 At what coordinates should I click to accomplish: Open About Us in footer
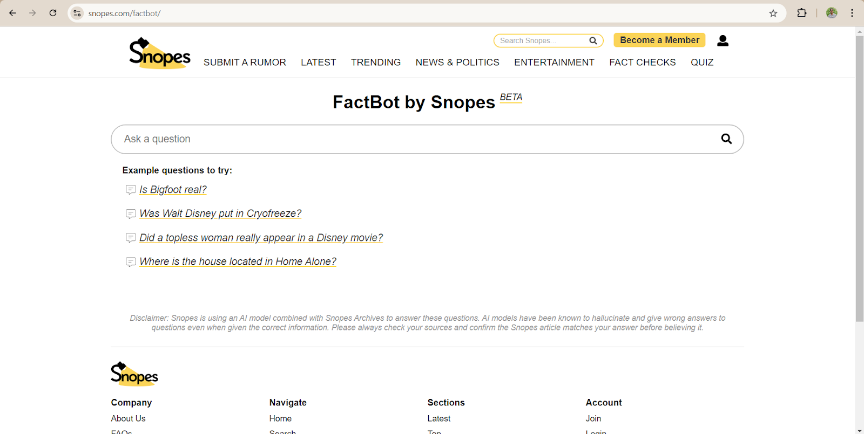pyautogui.click(x=128, y=418)
